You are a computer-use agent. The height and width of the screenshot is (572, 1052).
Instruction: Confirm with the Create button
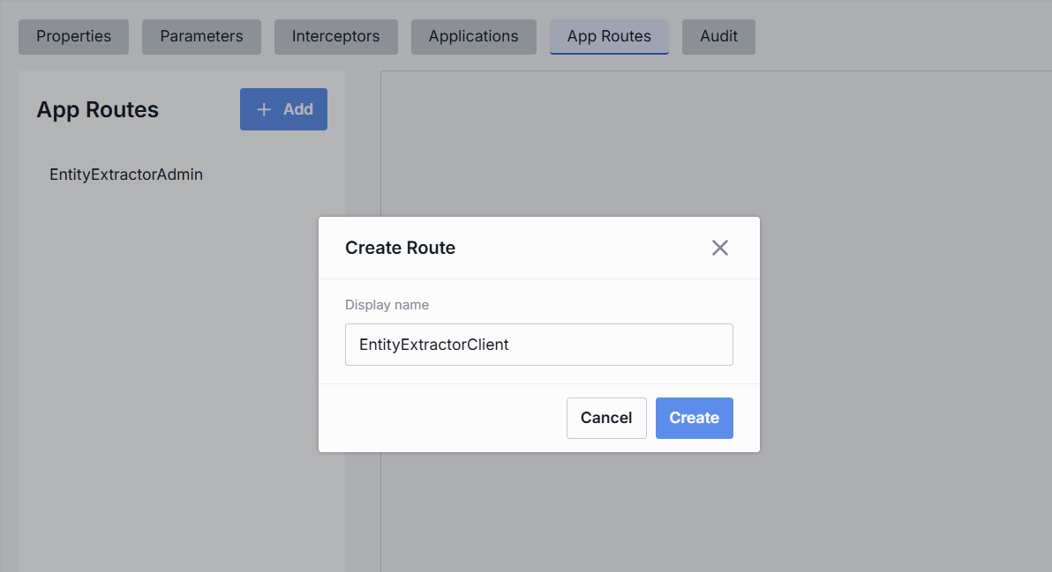(x=694, y=418)
